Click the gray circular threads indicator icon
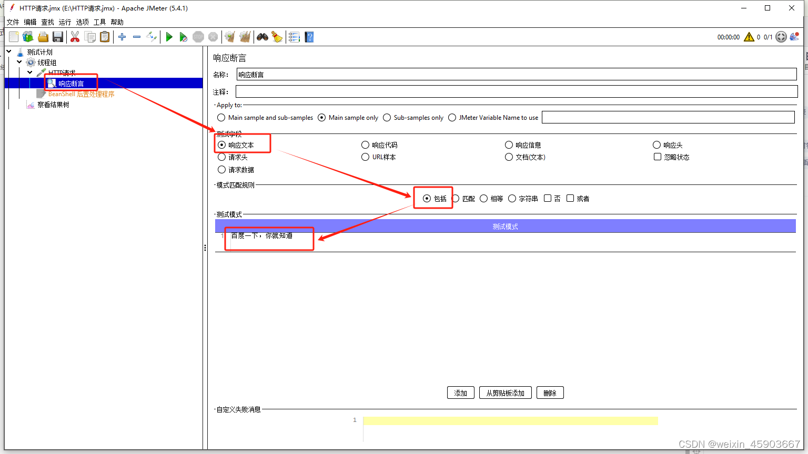Screen dimensions: 808x454 pyautogui.click(x=781, y=37)
